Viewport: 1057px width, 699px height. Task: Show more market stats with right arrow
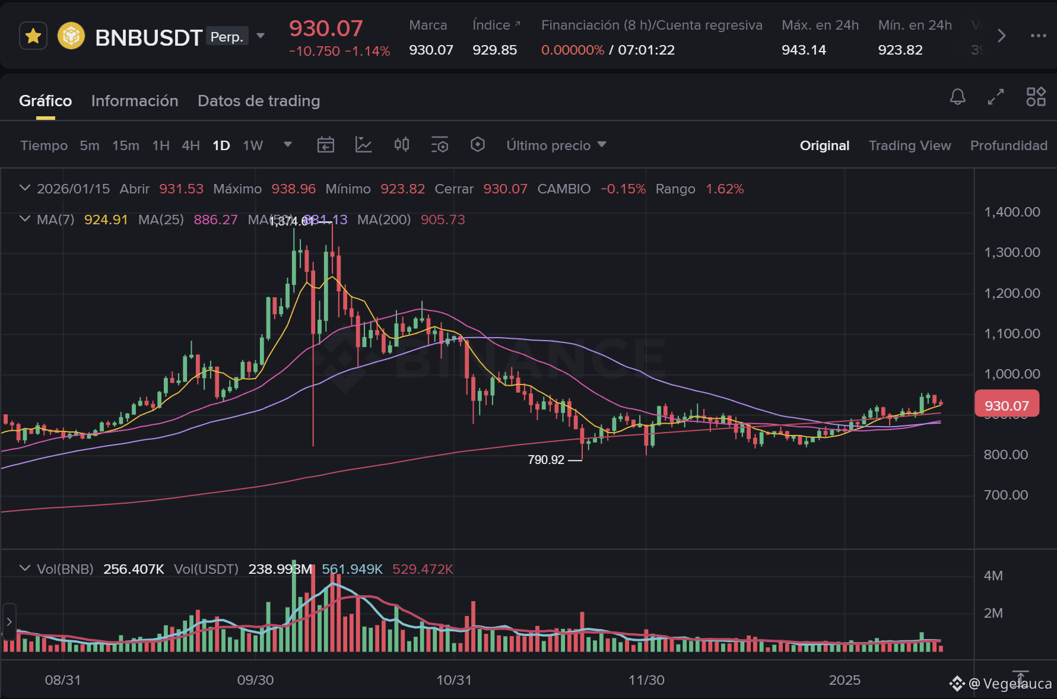1002,36
